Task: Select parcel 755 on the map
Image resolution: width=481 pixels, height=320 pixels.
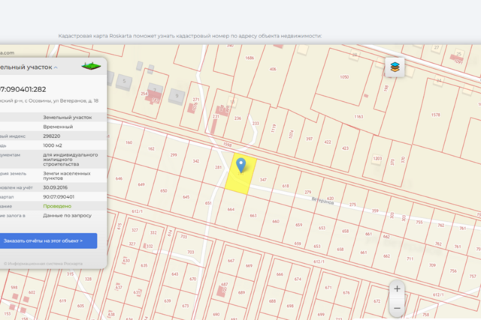Action: 419,223
